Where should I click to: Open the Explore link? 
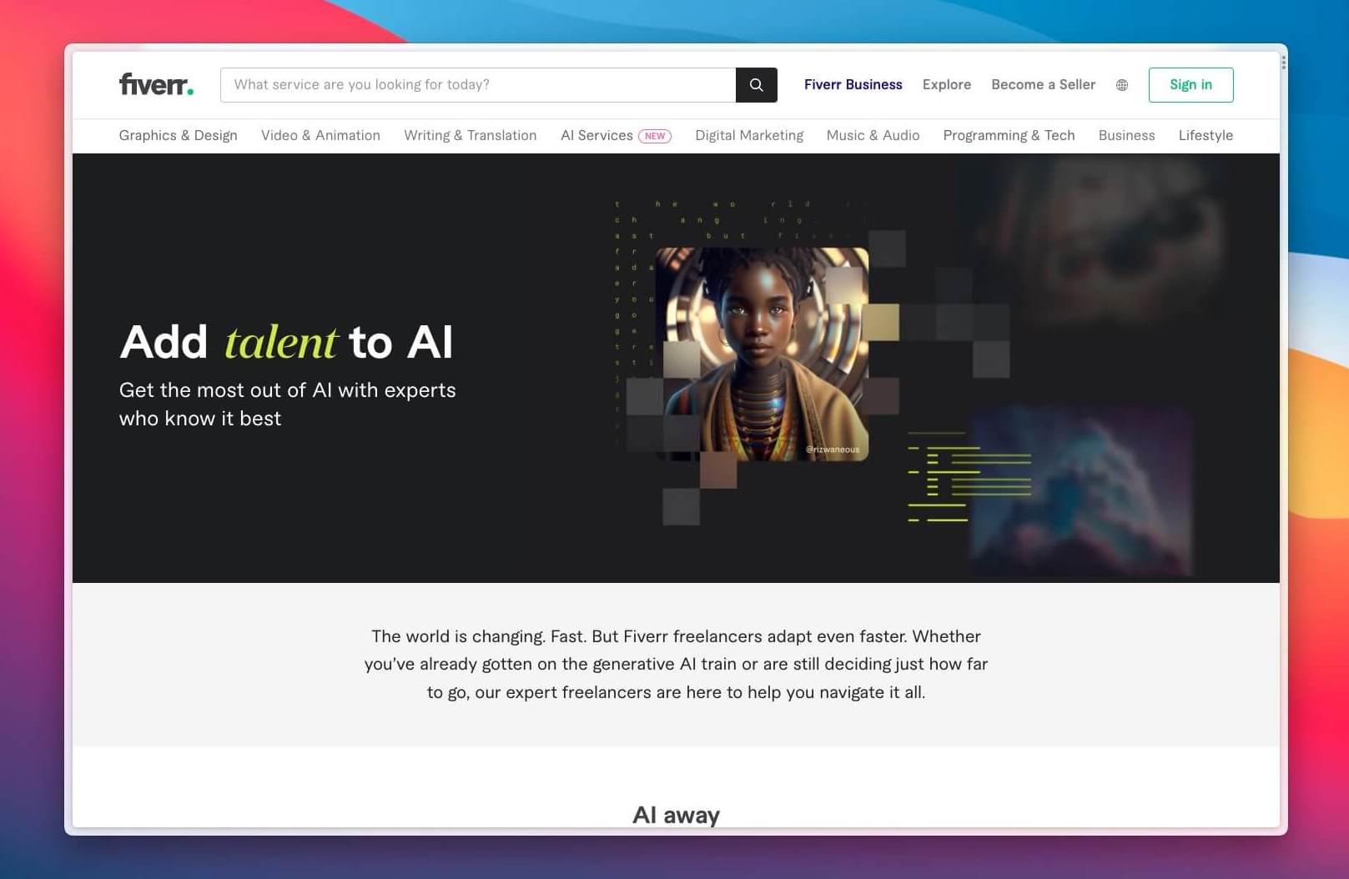pyautogui.click(x=947, y=85)
